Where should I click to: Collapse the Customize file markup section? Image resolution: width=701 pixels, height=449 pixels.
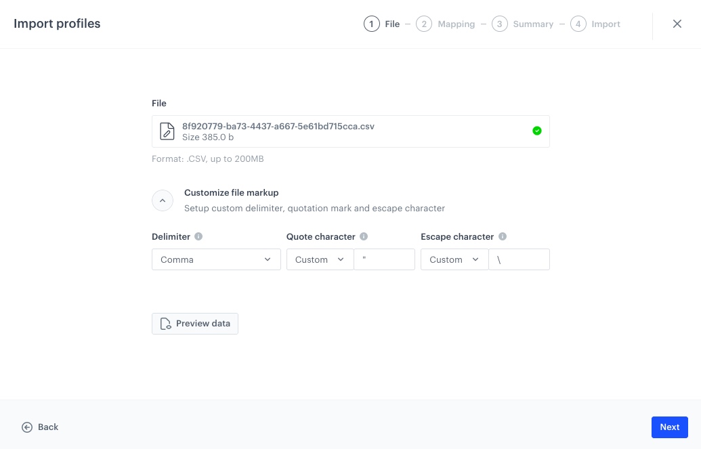click(163, 200)
